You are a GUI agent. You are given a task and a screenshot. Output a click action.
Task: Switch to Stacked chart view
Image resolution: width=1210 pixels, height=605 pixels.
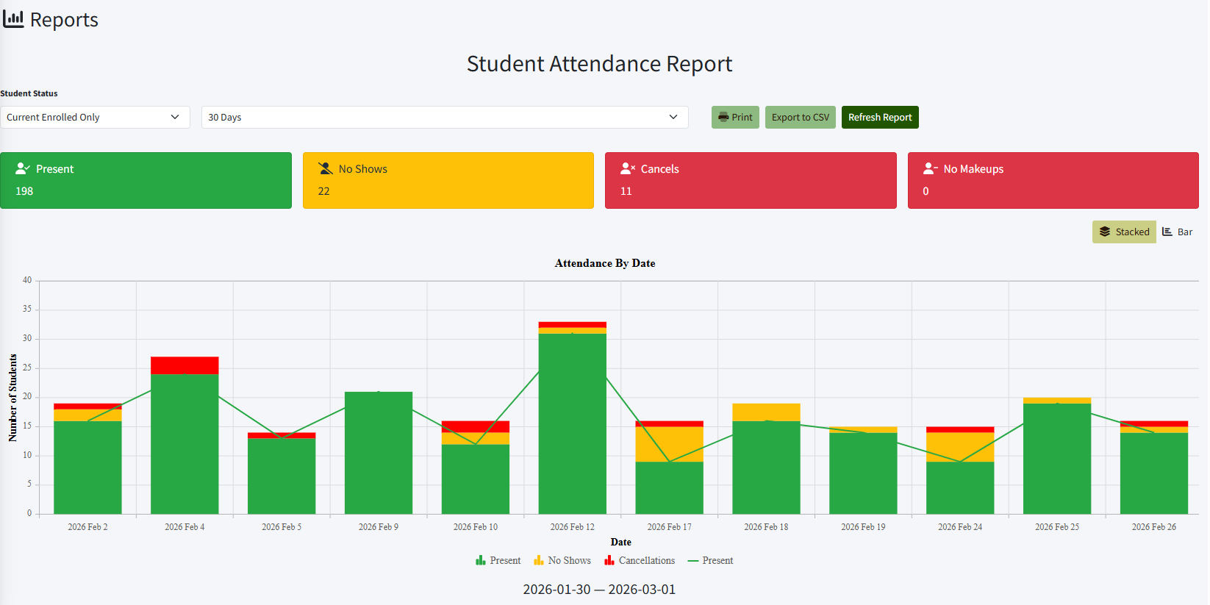[x=1124, y=232]
